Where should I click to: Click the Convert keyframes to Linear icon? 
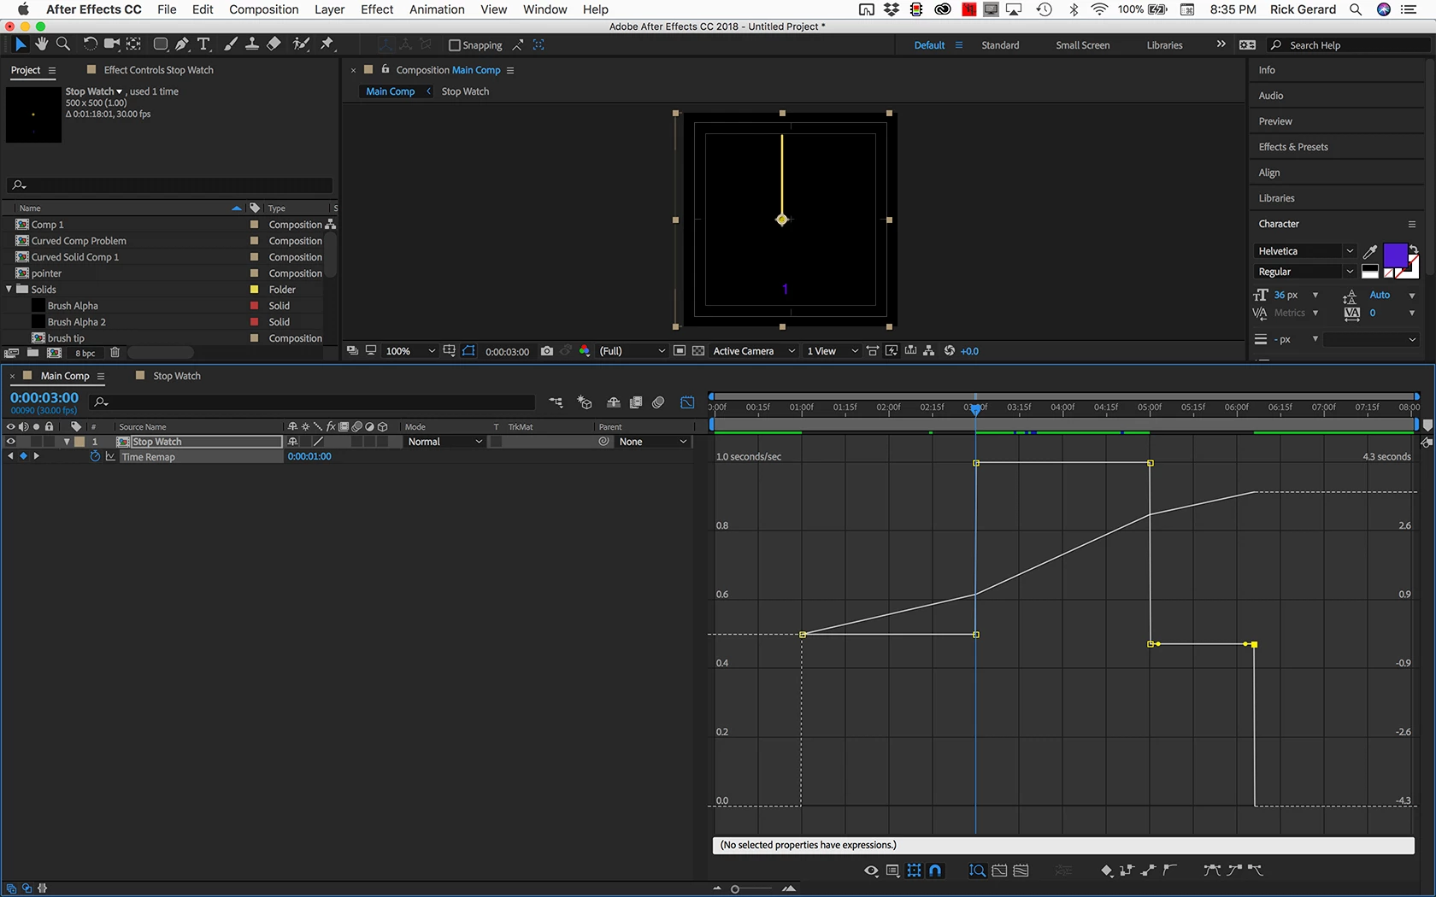pos(1148,871)
